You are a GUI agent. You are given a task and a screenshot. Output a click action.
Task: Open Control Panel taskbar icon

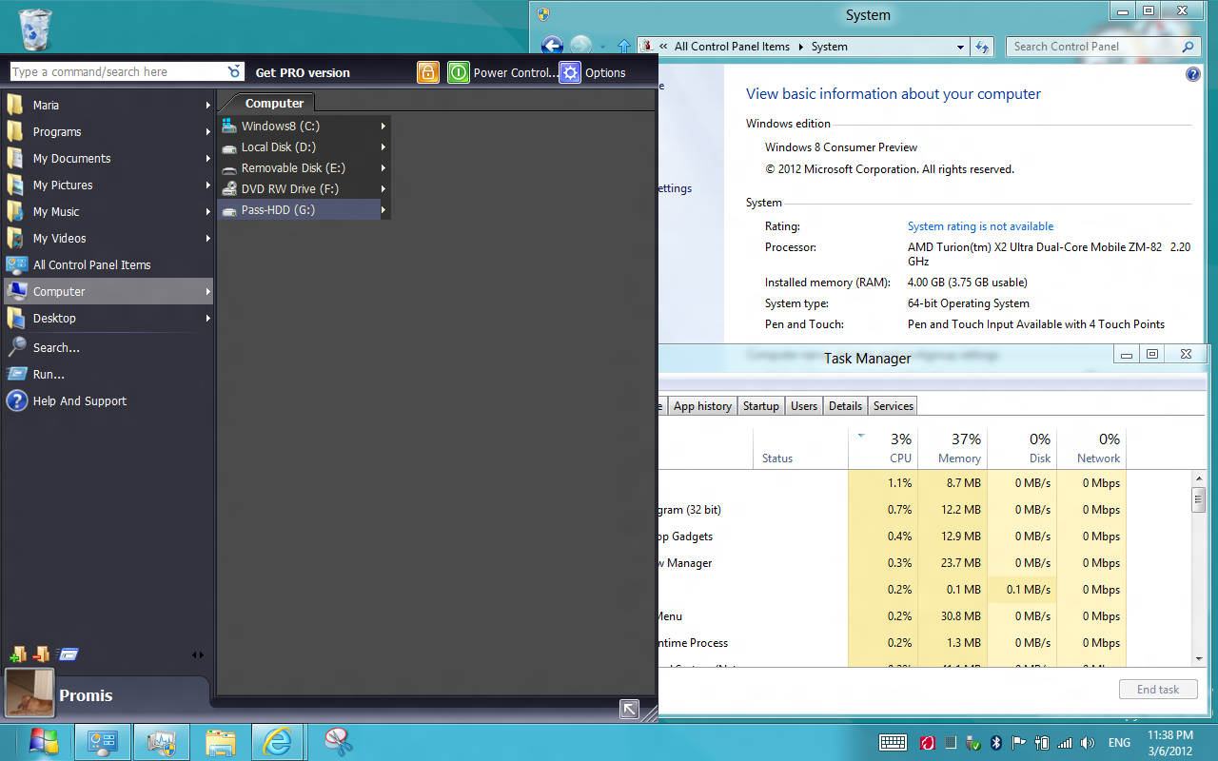pyautogui.click(x=103, y=742)
